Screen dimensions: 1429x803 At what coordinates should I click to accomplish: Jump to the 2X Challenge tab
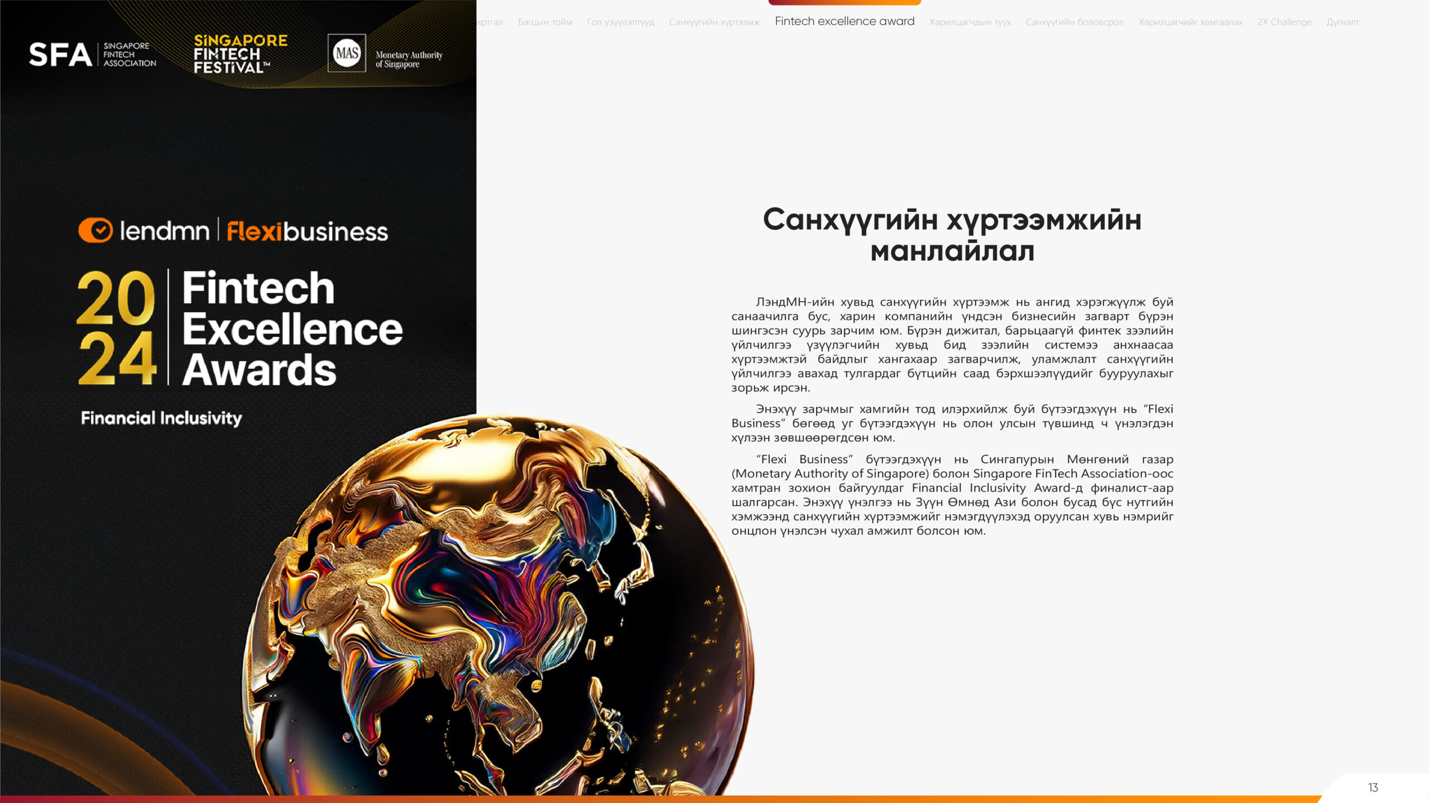click(x=1284, y=22)
